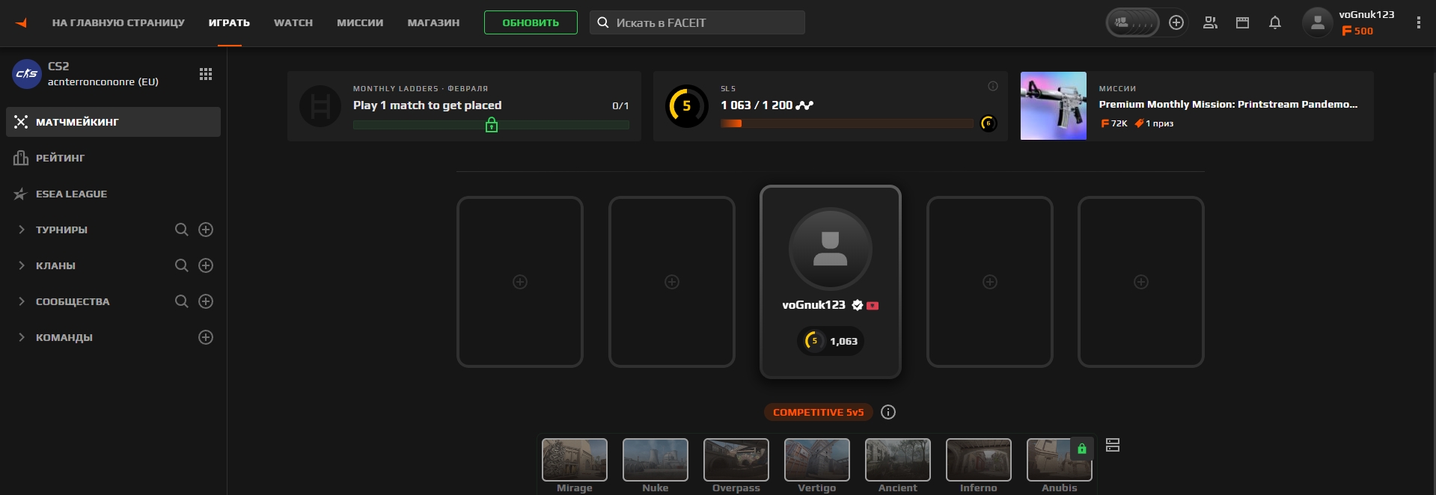Search communities with magnifier icon
Viewport: 1436px width, 495px height.
point(181,301)
